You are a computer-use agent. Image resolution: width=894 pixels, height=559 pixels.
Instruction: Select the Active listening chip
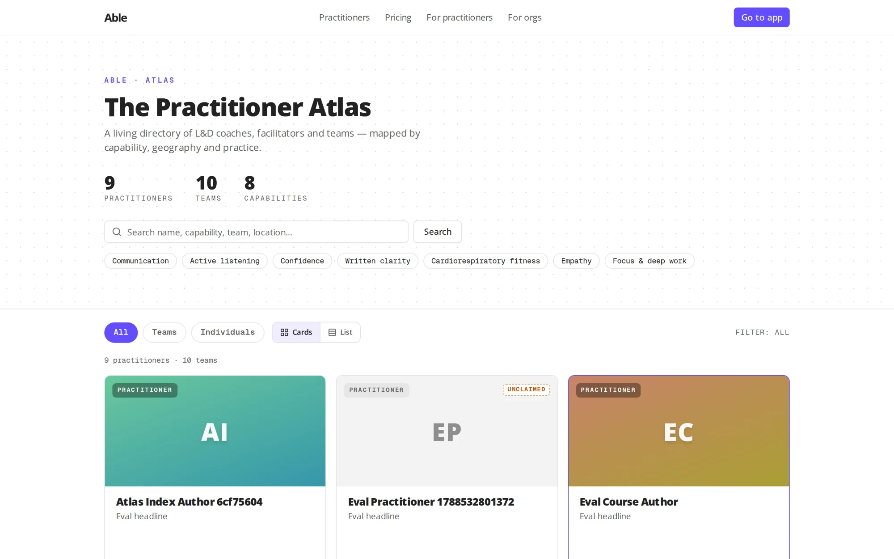point(224,261)
